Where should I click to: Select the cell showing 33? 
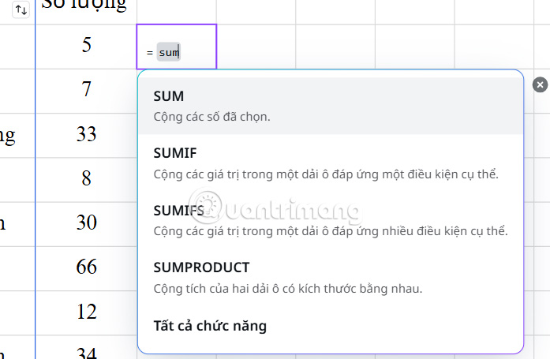tap(86, 134)
